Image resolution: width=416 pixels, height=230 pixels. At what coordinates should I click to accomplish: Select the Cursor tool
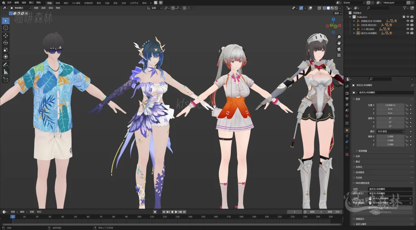pos(6,28)
